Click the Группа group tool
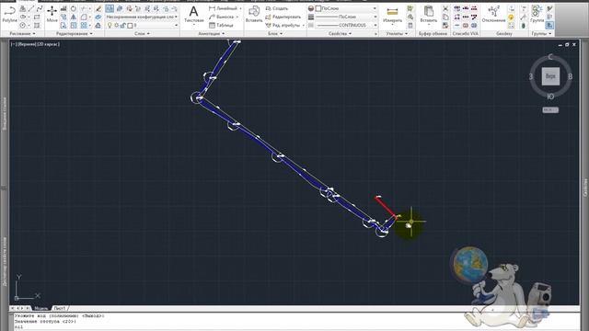This screenshot has width=589, height=331. click(x=537, y=15)
